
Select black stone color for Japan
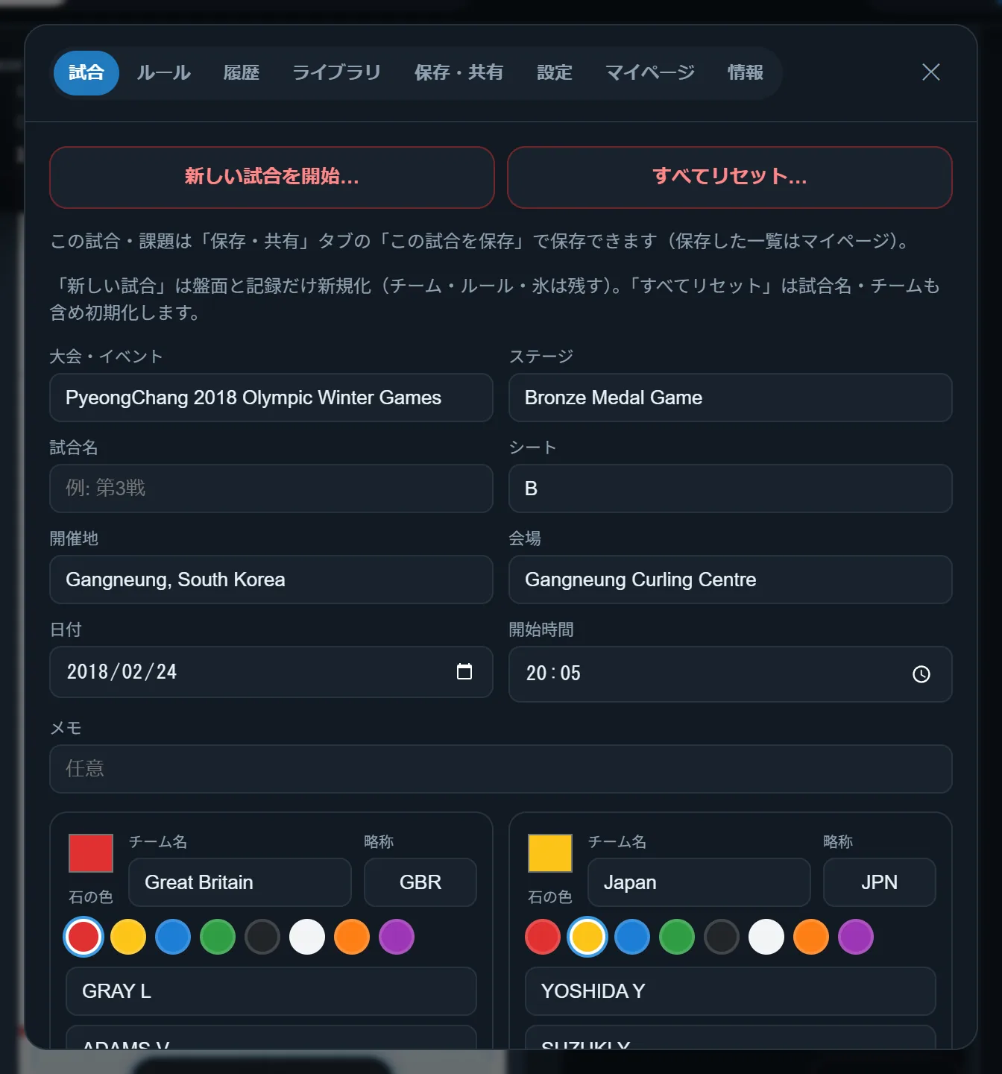click(x=722, y=937)
